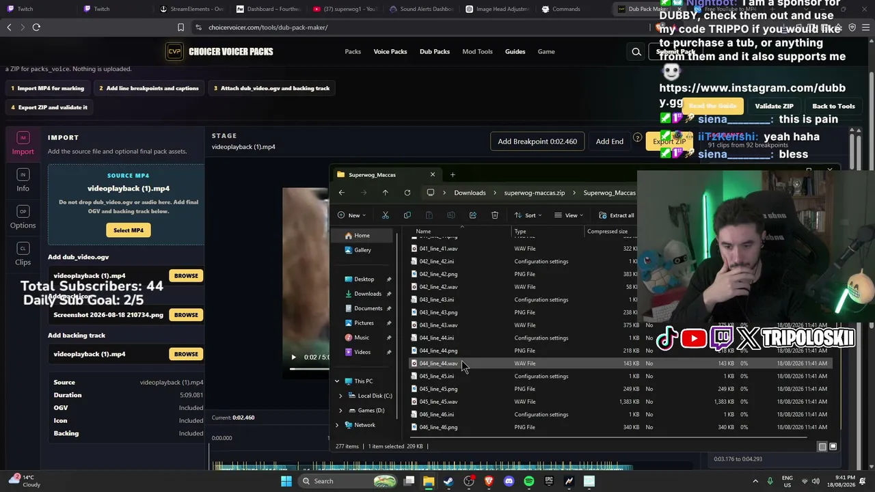The image size is (875, 492).
Task: Open the Mod Tools menu
Action: tap(477, 52)
